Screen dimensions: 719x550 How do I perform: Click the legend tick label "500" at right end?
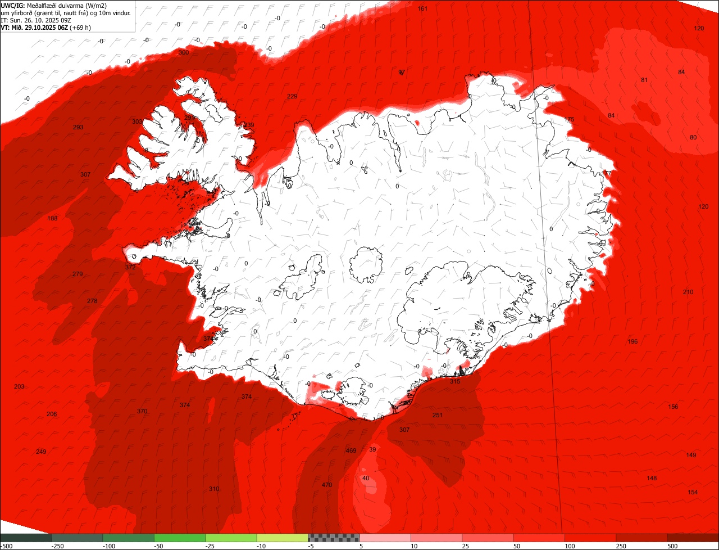[x=673, y=546]
